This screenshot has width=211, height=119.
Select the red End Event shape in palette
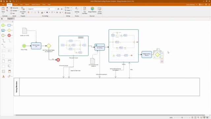[9, 35]
